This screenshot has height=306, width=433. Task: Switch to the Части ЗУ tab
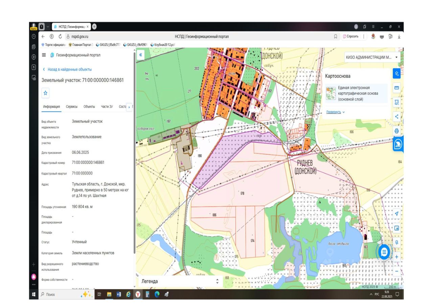click(107, 107)
